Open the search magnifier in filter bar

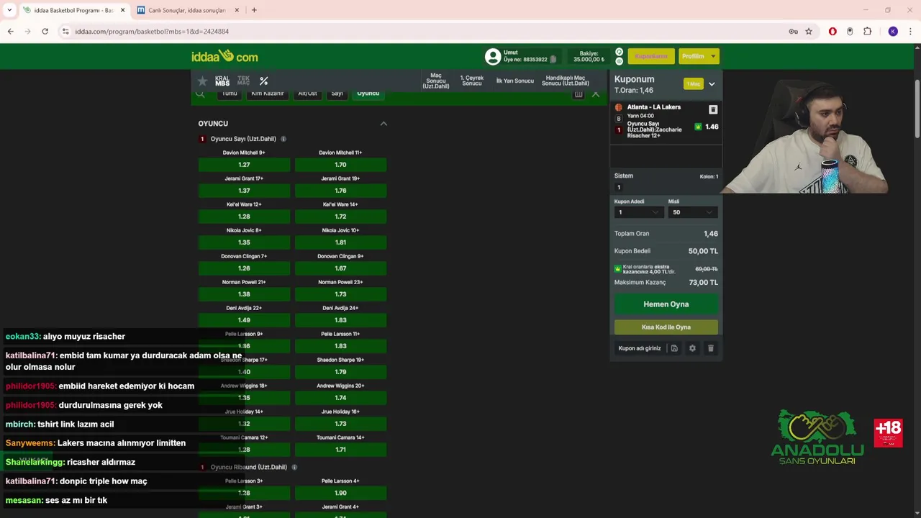[200, 94]
